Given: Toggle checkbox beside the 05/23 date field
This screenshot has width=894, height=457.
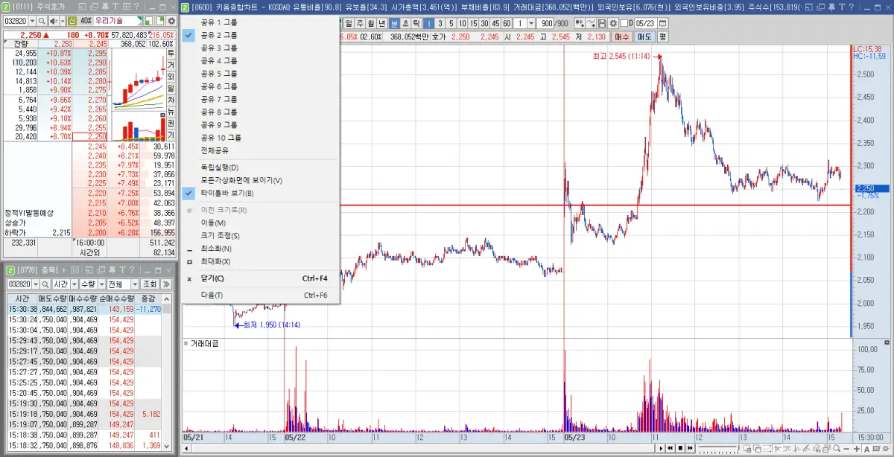Looking at the screenshot, I should pos(624,23).
